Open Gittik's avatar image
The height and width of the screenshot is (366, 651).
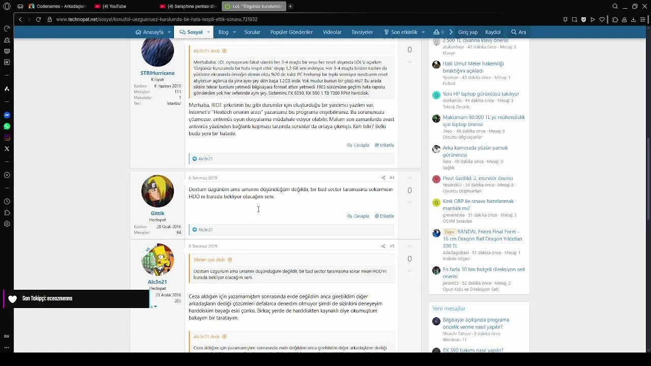pos(157,191)
